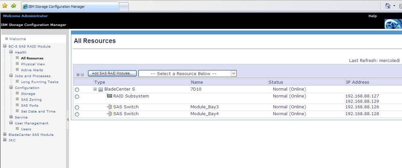Open SAS Ports
Image resolution: width=402 pixels, height=168 pixels.
(30, 105)
